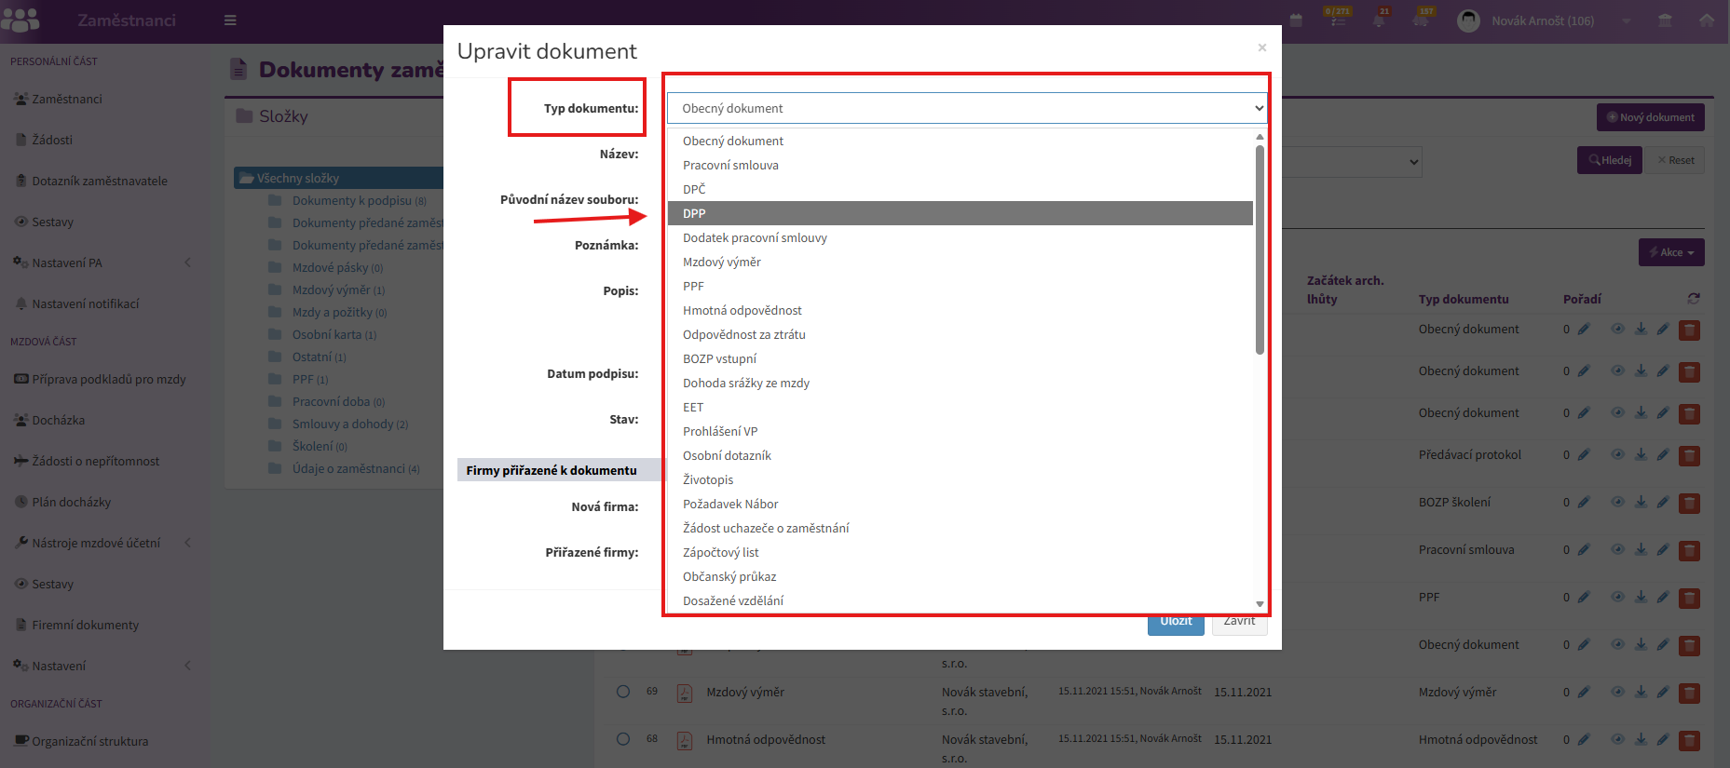The height and width of the screenshot is (768, 1730).
Task: Preview the Mzdový výměr document via eye icon
Action: click(1618, 693)
